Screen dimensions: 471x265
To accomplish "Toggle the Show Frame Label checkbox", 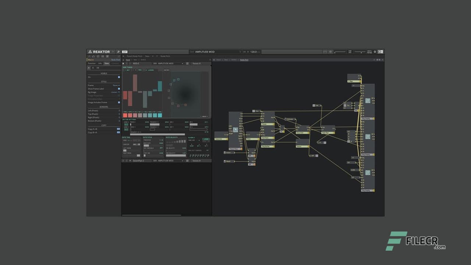I will tap(118, 89).
